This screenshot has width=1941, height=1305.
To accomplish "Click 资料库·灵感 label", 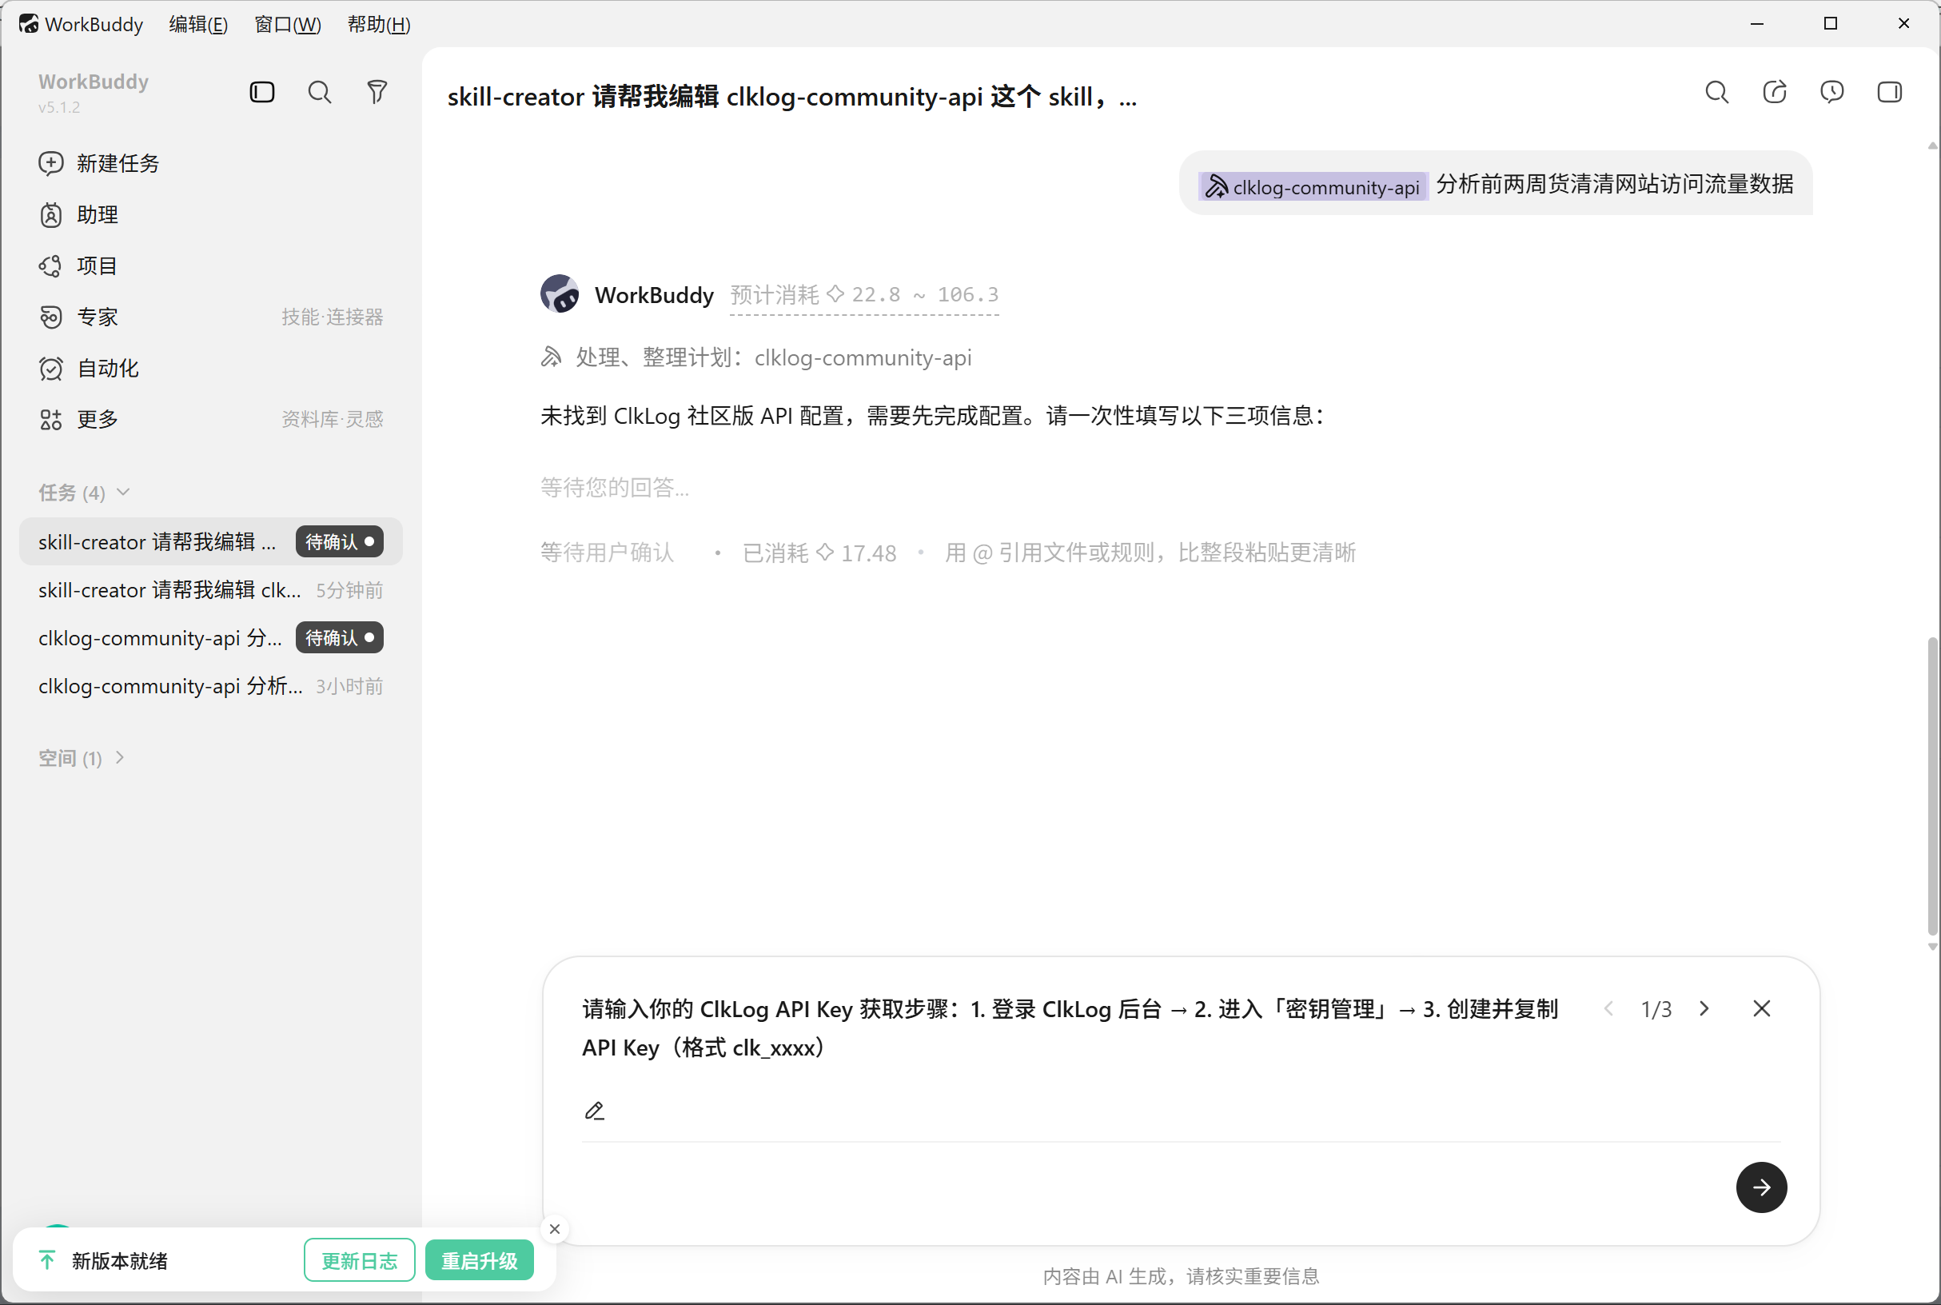I will 332,419.
